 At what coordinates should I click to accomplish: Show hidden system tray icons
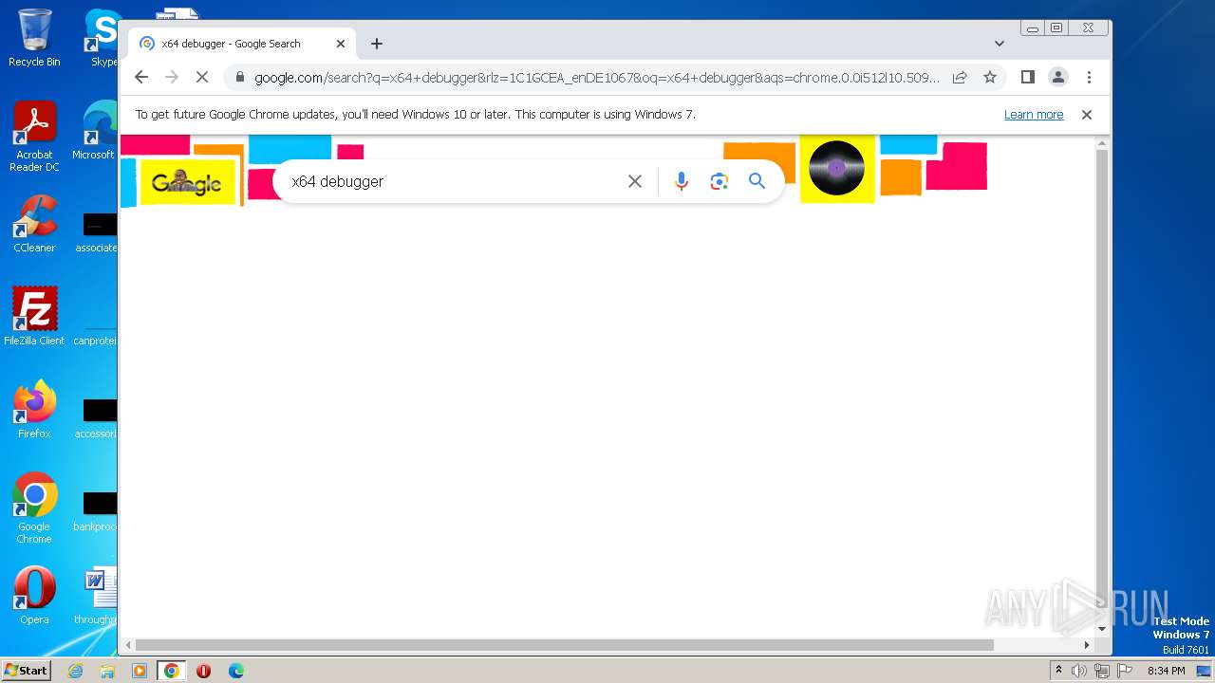[1058, 671]
